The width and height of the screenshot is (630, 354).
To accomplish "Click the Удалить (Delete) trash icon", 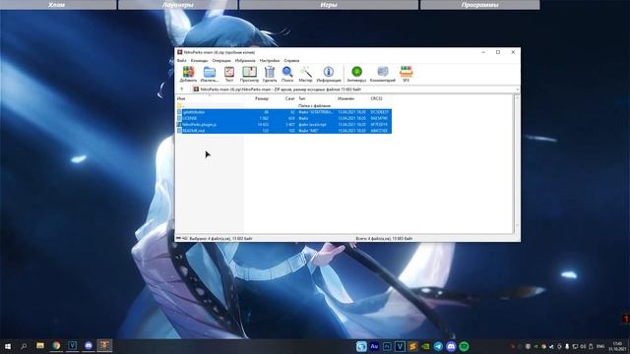I will [270, 75].
